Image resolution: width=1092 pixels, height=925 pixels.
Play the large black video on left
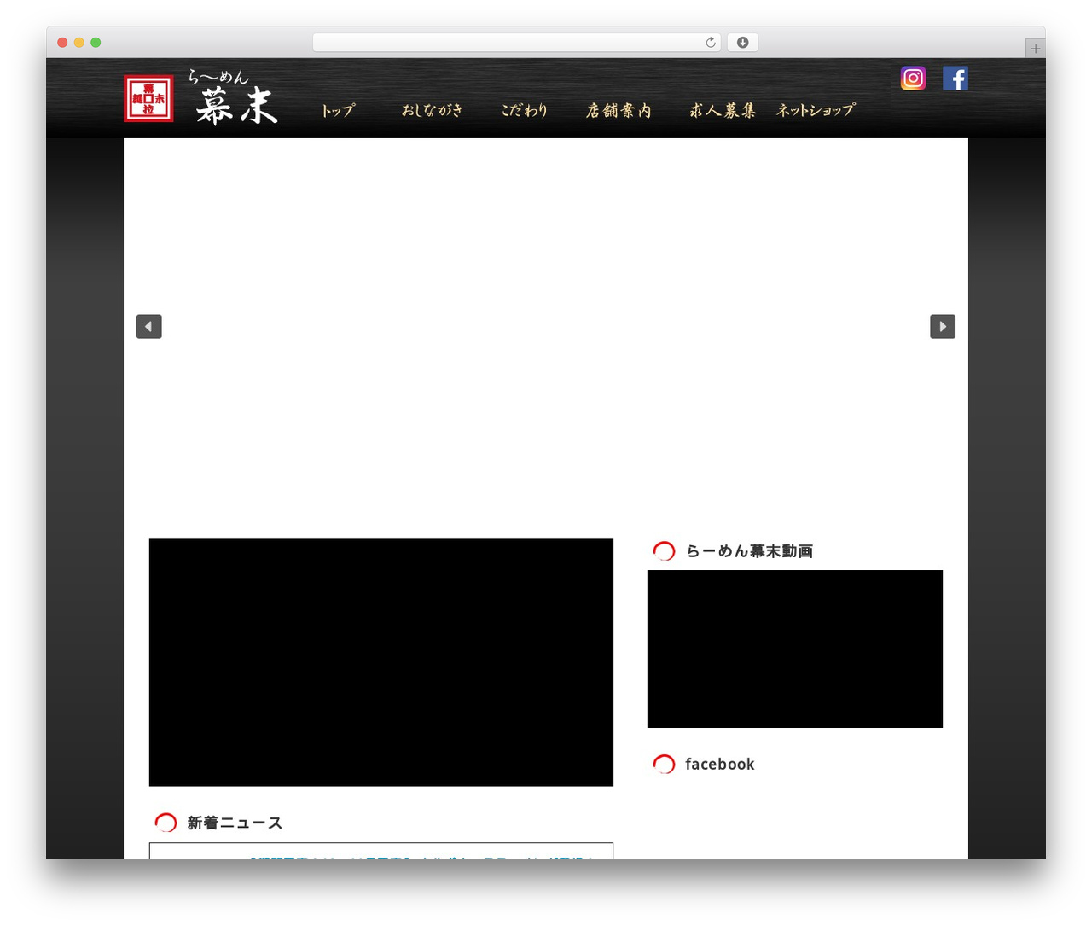coord(381,662)
